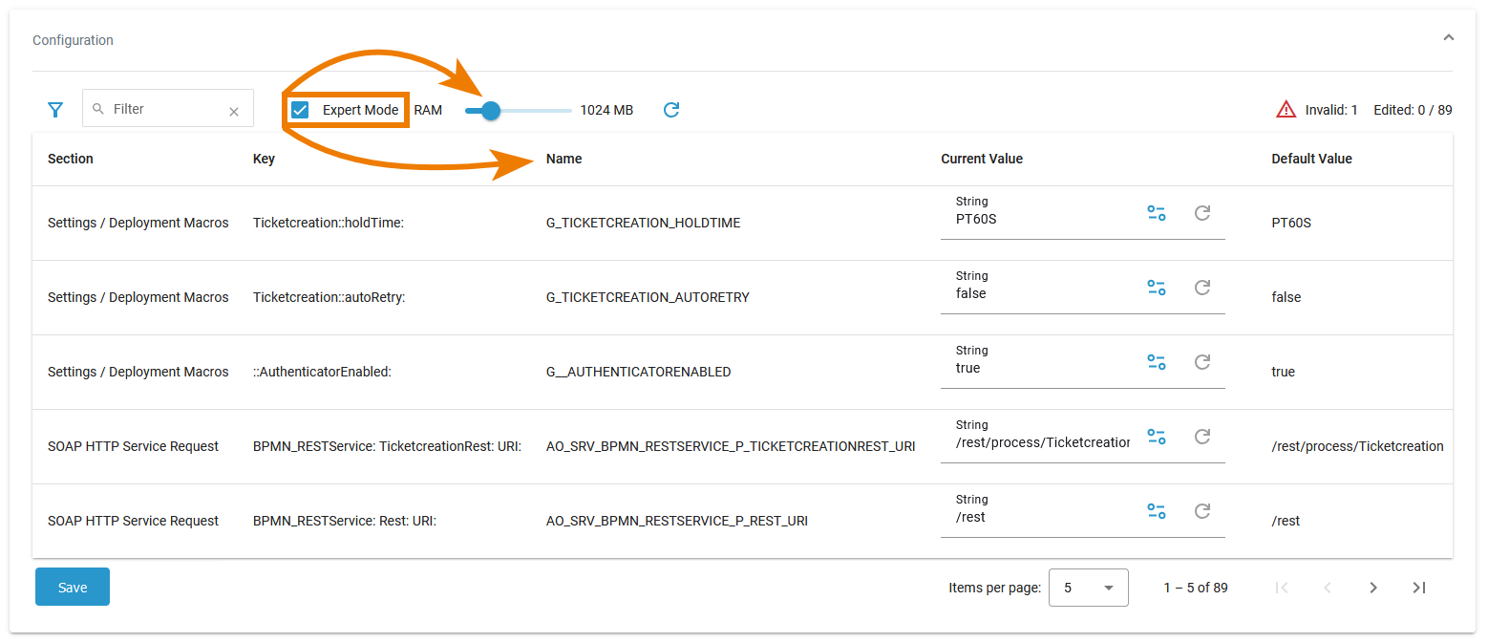Image resolution: width=1488 pixels, height=643 pixels.
Task: Reset value of G_TICKETCREATION_AUTORETRY row
Action: [1202, 287]
